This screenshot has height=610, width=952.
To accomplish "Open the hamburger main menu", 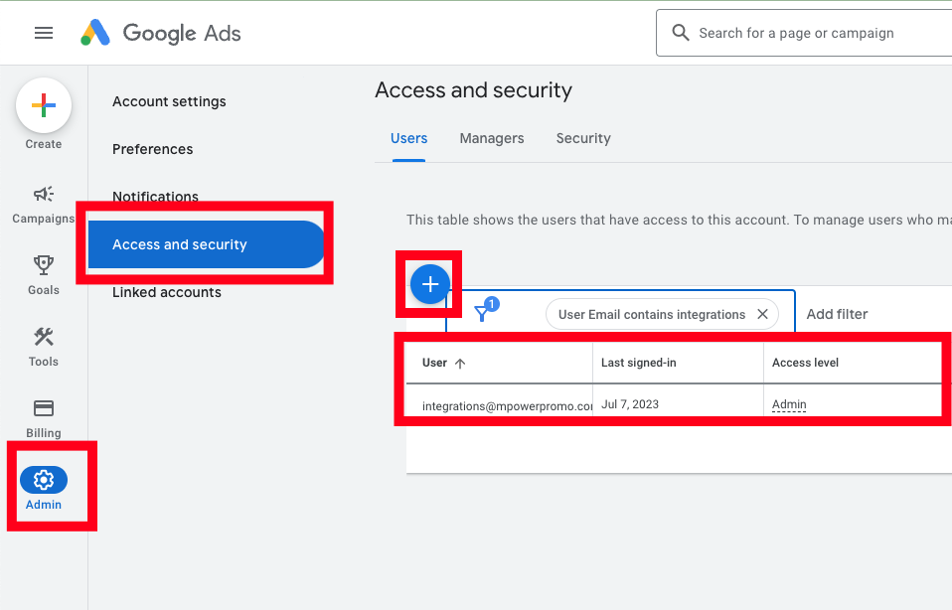I will (44, 33).
